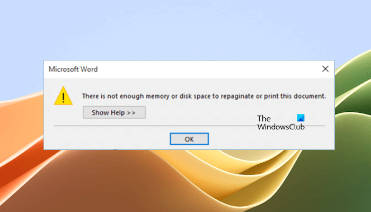This screenshot has height=212, width=371.
Task: Click the OK button in the dialog
Action: pos(189,139)
